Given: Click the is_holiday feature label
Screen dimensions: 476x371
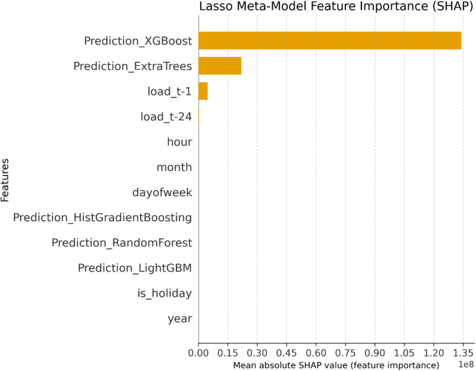Looking at the screenshot, I should [165, 294].
